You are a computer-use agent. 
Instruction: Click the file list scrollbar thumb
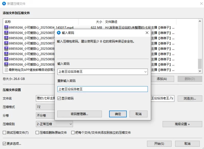click(x=200, y=64)
